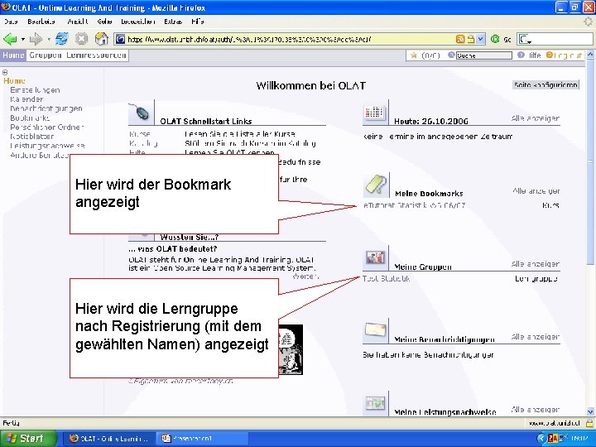Screen dimensions: 596x447
Task: Open the browser Home page icon
Action: pyautogui.click(x=102, y=39)
